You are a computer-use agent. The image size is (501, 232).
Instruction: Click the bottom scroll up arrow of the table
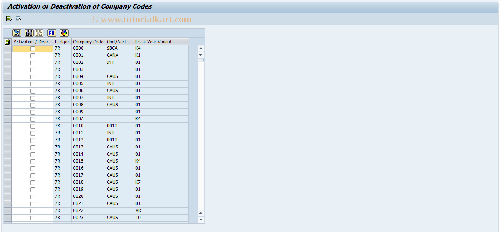point(201,213)
